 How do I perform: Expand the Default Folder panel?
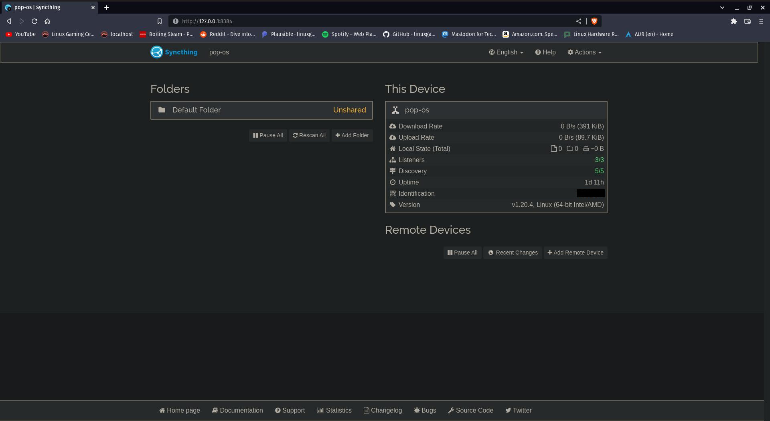pos(261,110)
